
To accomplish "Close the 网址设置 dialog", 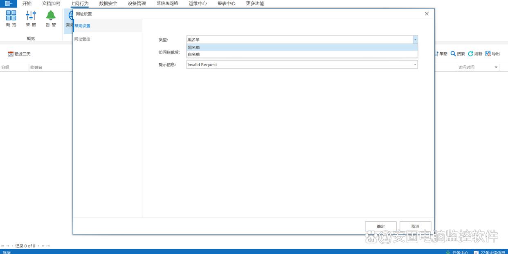I will (427, 13).
